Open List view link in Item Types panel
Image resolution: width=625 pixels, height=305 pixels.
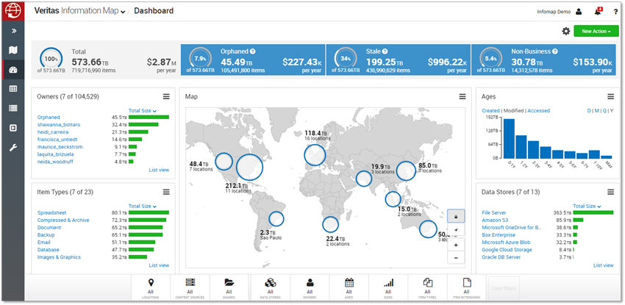(159, 265)
